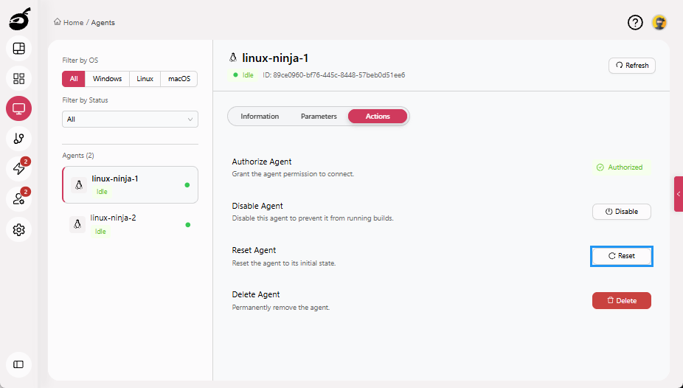The width and height of the screenshot is (683, 388).
Task: Click 'Permanently remove the agent.' text
Action: [281, 308]
